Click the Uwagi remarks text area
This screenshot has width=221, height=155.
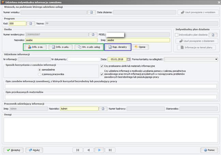point(111,130)
